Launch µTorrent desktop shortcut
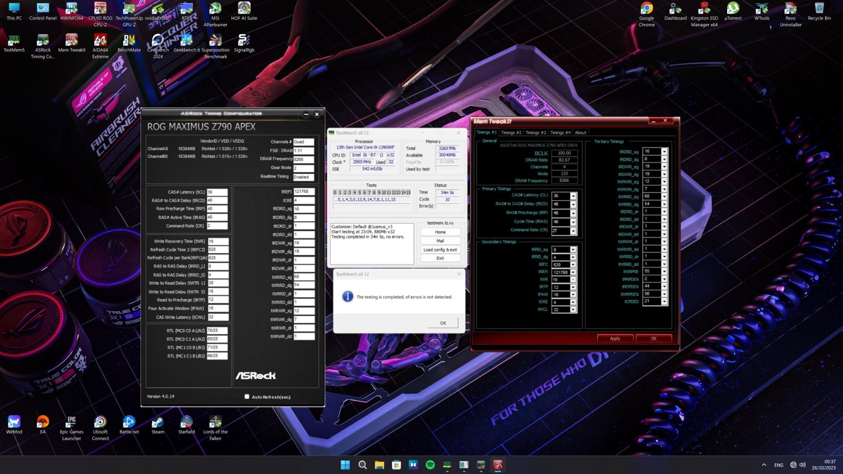843x474 pixels. pos(733,12)
